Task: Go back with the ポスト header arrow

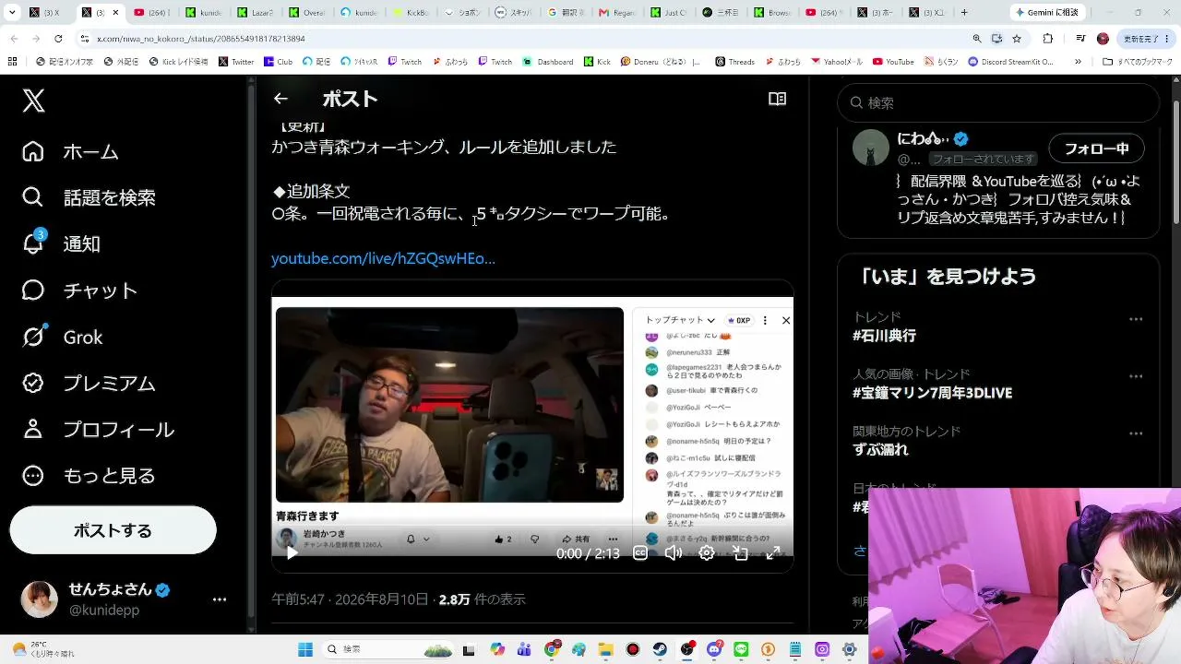Action: (280, 99)
